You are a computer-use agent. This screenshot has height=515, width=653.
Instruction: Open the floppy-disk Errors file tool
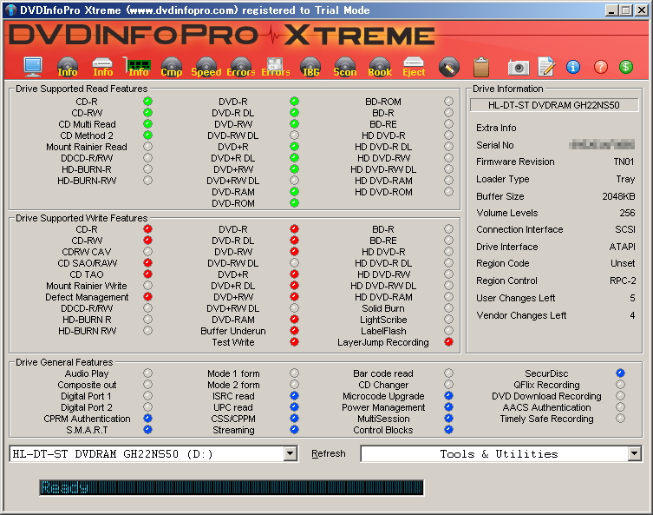tap(275, 67)
